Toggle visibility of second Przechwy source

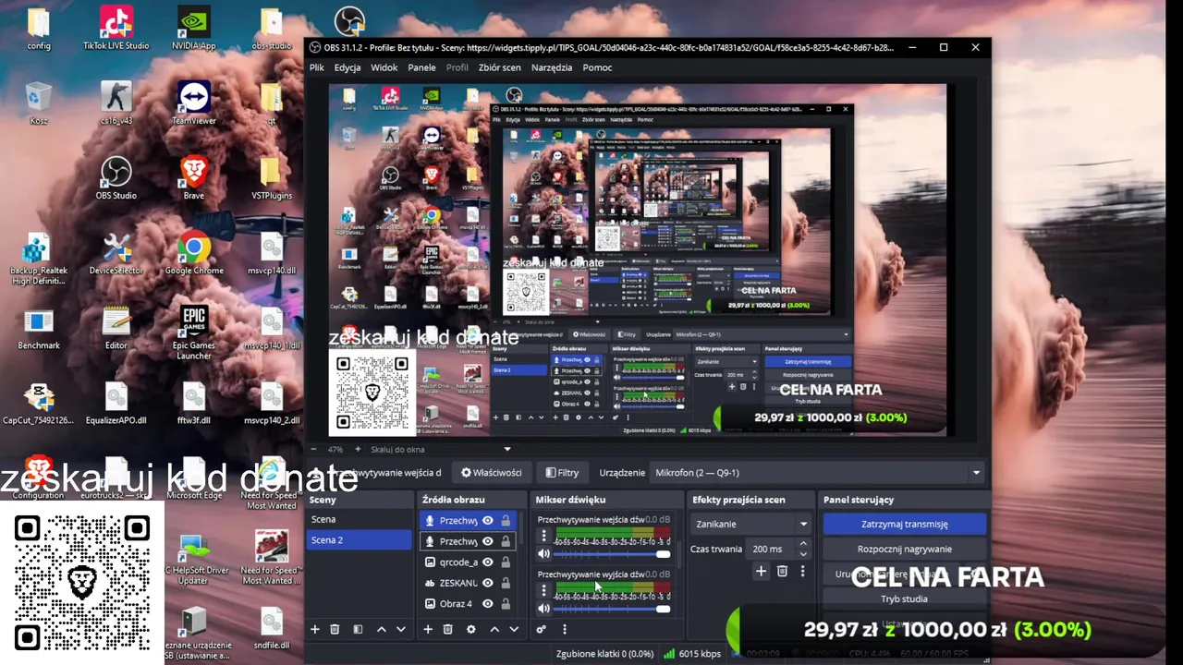487,541
